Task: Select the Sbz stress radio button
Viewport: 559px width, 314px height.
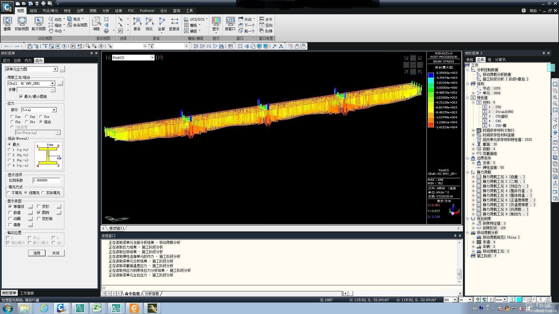Action: click(26, 122)
